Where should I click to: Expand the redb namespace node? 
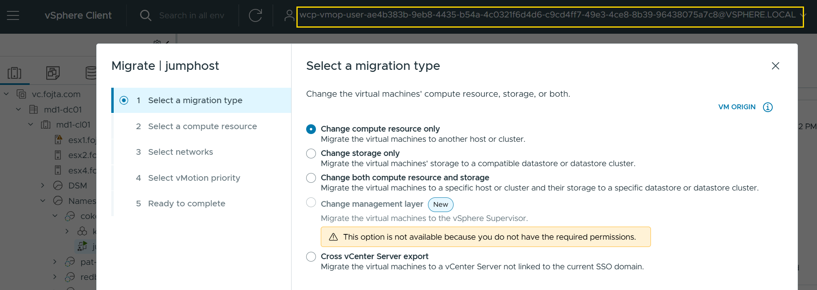tap(55, 277)
